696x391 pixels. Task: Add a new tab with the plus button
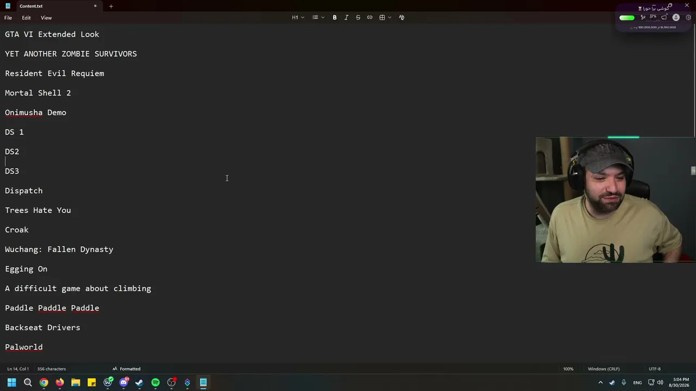tap(111, 6)
